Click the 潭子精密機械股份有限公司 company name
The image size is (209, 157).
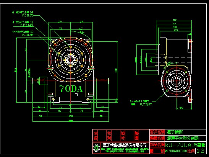[x=125, y=145]
